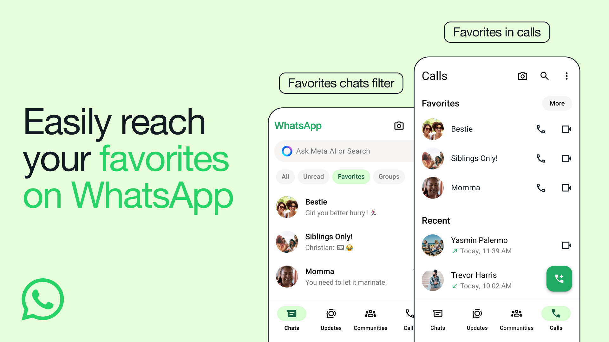Viewport: 609px width, 342px height.
Task: Select the Favorites filter tab in Chats
Action: [351, 176]
